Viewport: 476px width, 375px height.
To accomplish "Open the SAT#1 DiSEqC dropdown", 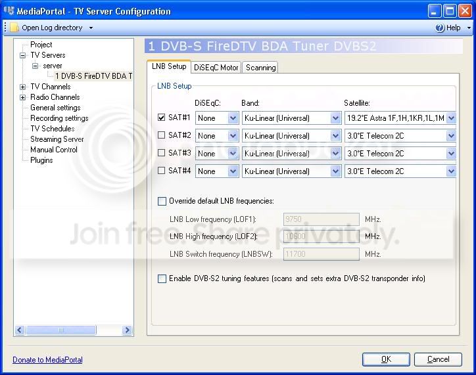I will (233, 118).
